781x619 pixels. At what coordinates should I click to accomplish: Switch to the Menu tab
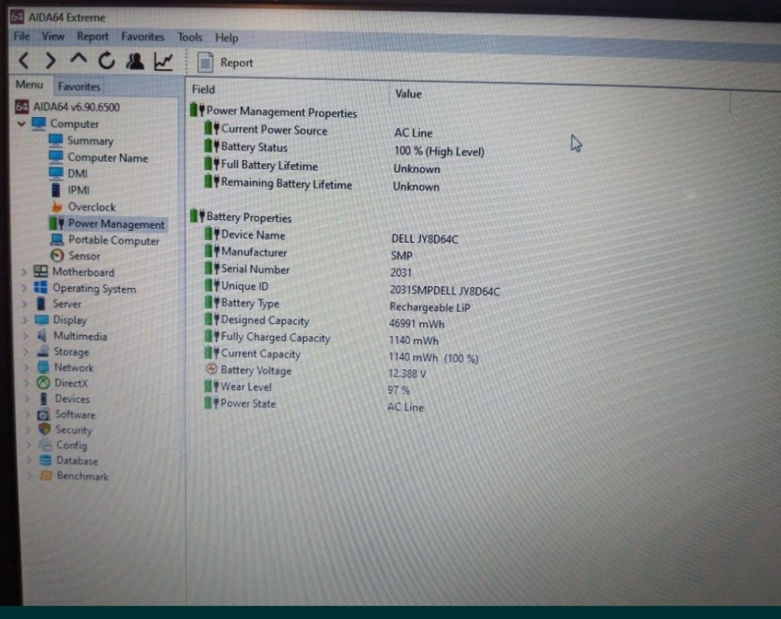30,85
